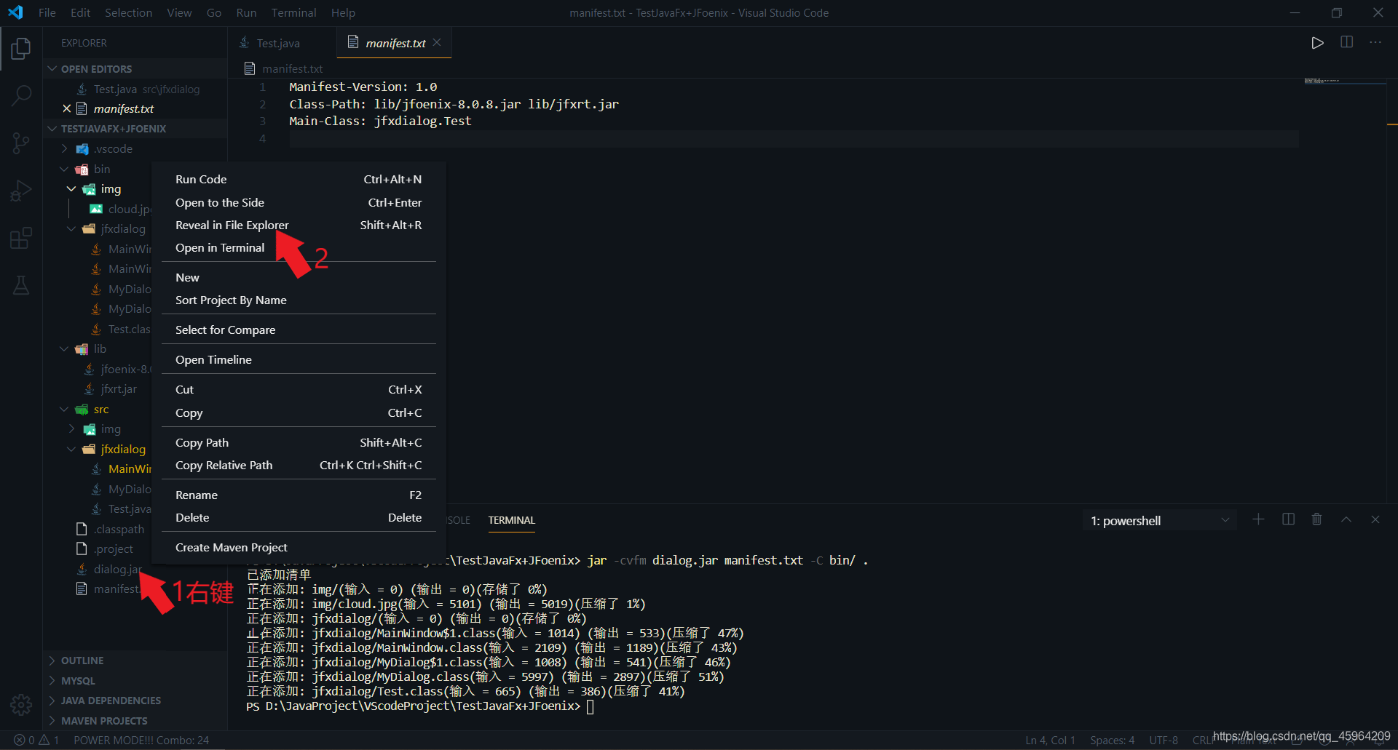
Task: Open the .classpath file
Action: pos(119,529)
